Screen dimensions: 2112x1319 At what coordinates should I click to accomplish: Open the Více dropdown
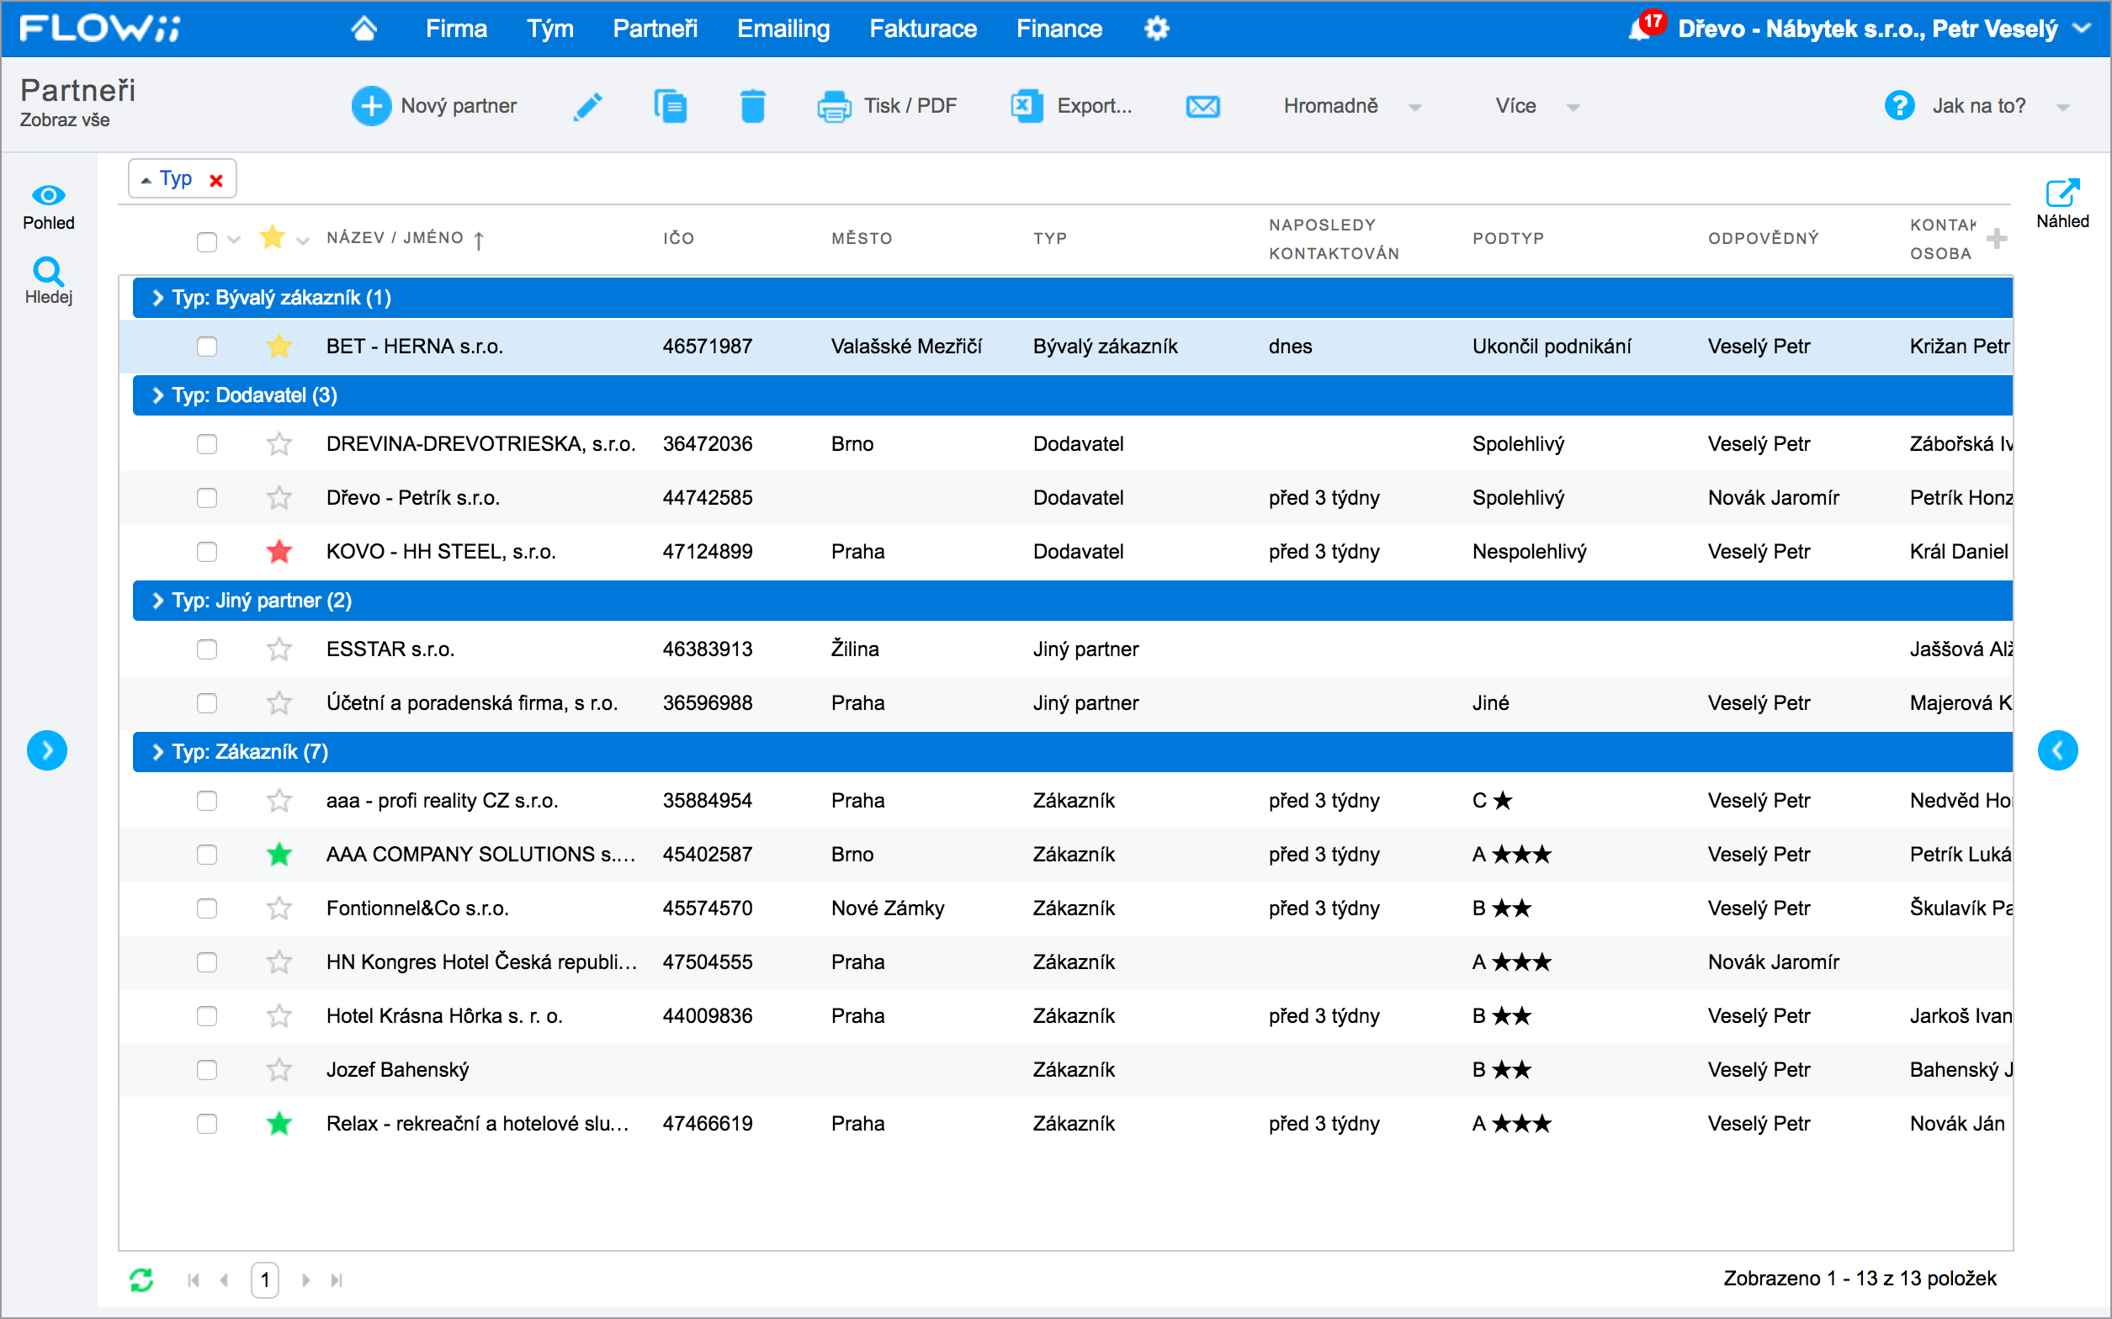point(1536,105)
